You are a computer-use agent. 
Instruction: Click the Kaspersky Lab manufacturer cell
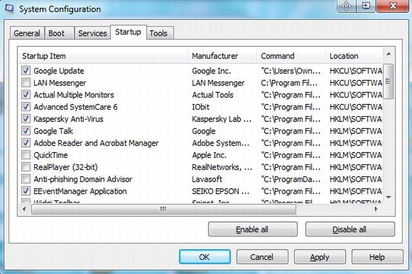(x=221, y=119)
